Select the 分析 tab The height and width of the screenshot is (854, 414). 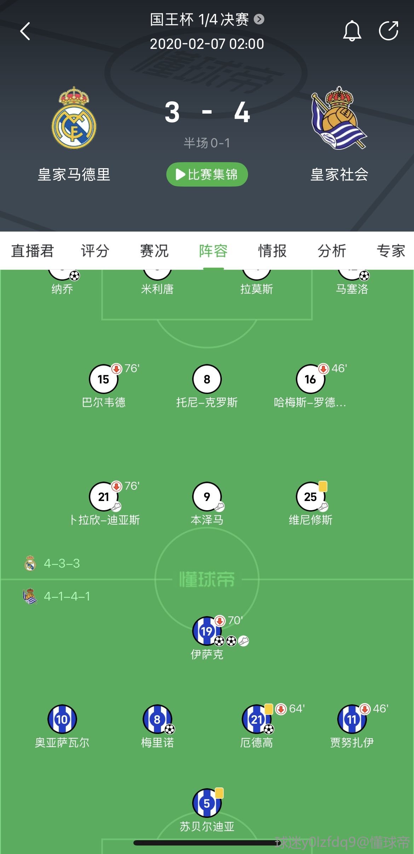pyautogui.click(x=332, y=251)
